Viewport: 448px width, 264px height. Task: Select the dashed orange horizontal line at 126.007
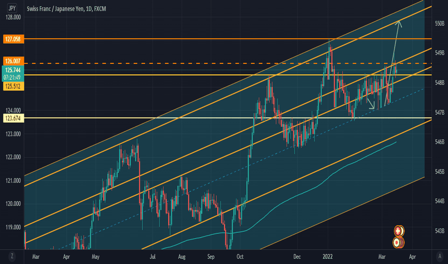[x=228, y=63]
